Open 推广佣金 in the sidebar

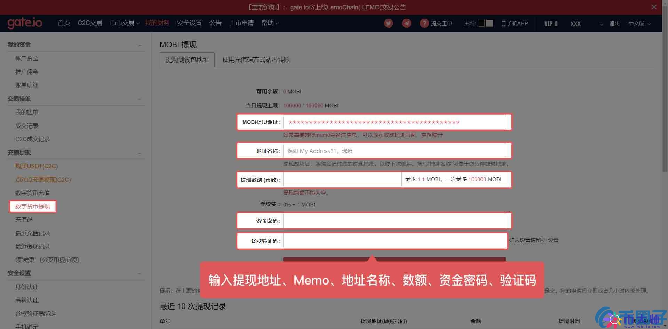point(27,72)
